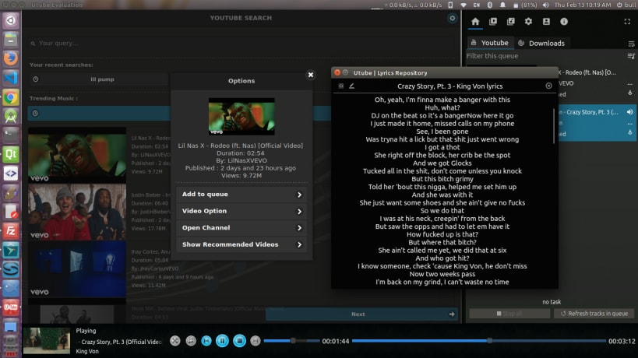Skip to next track
This screenshot has width=638, height=358.
[255, 341]
